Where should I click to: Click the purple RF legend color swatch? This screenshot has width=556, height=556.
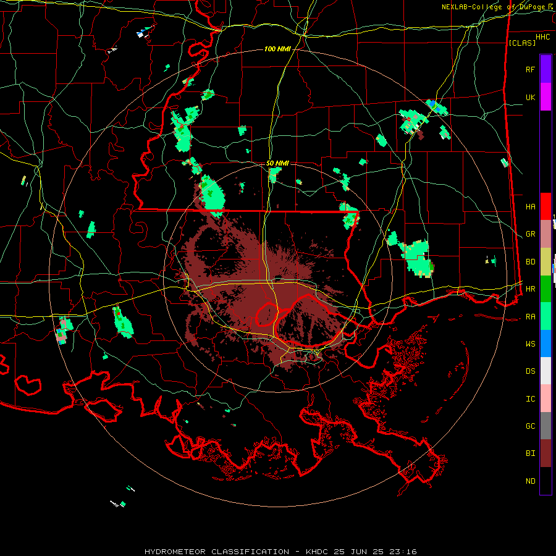(545, 69)
